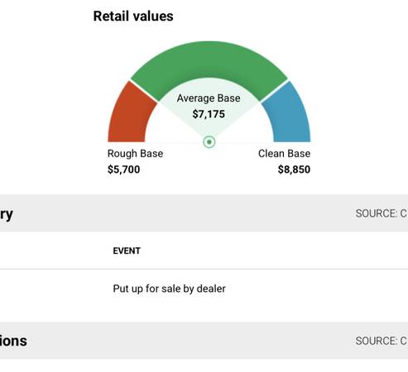The width and height of the screenshot is (408, 372).
Task: Click the Clean Base label
Action: 284,154
